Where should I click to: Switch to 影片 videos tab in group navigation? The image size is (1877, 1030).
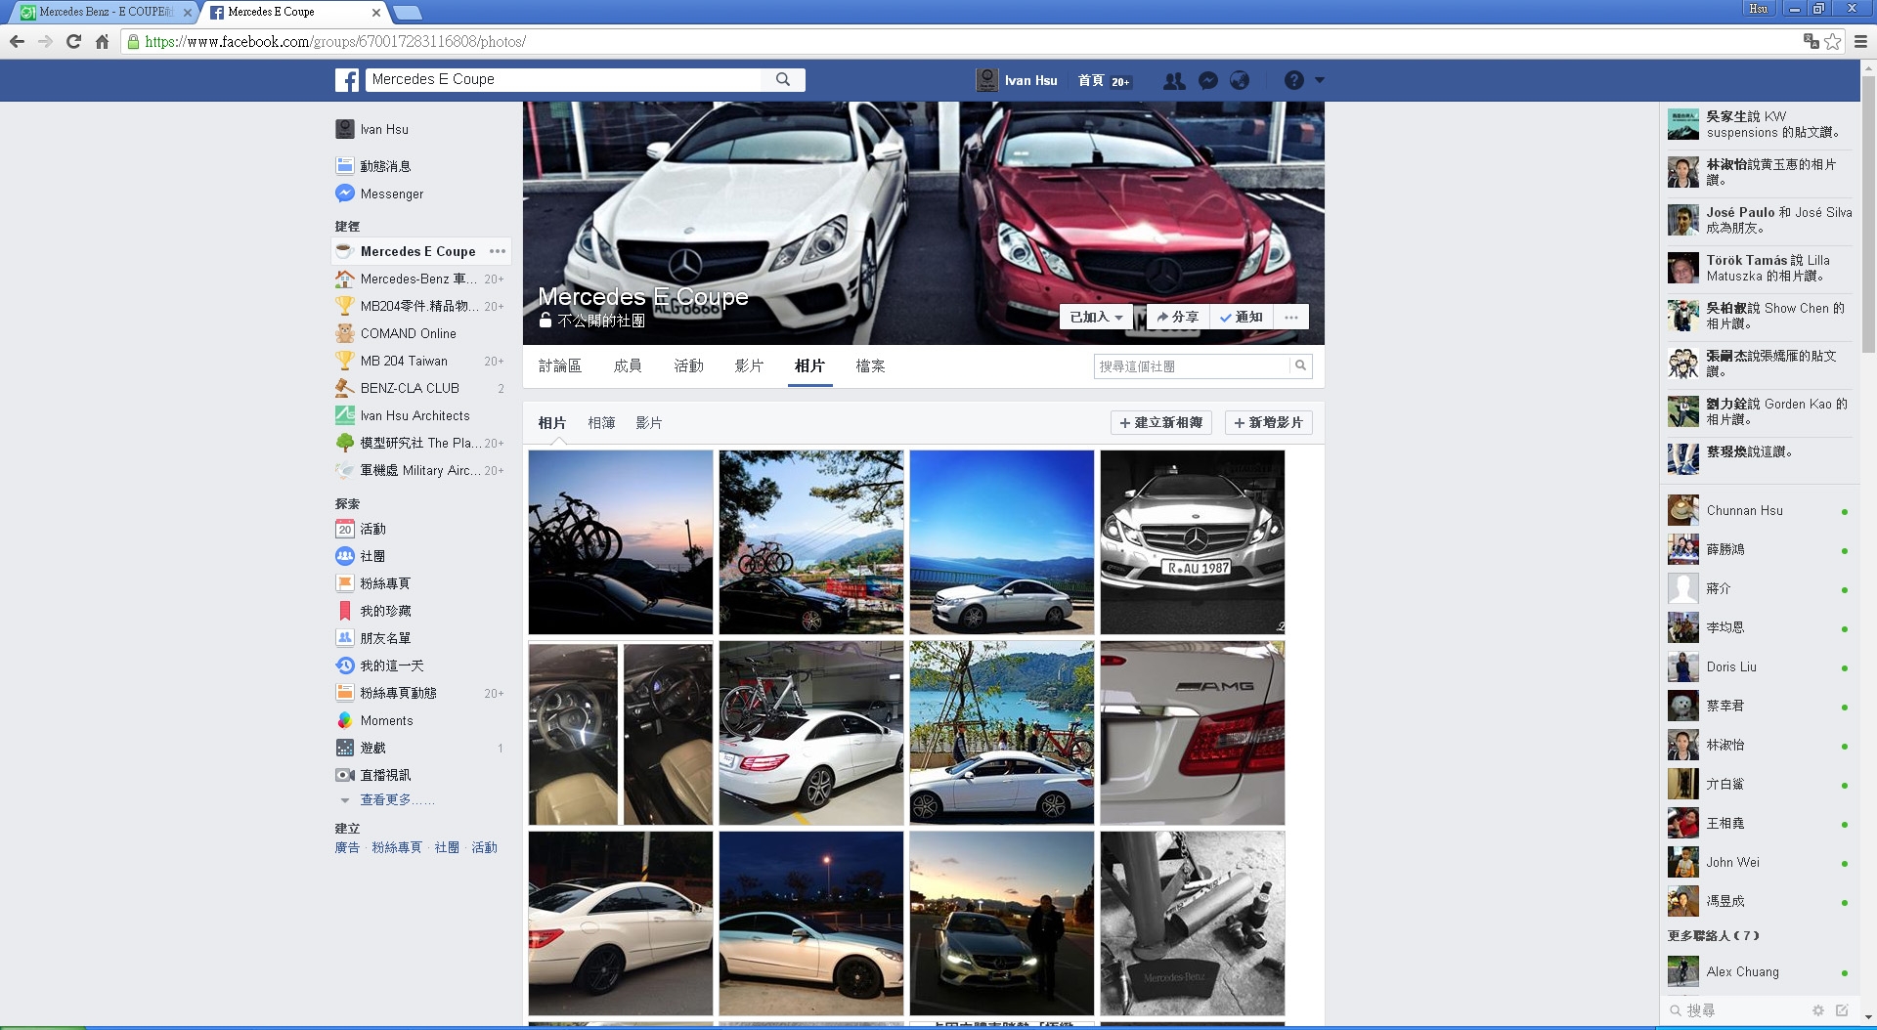[x=749, y=365]
